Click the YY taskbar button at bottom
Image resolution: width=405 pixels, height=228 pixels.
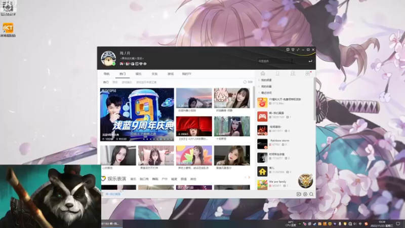tap(111, 223)
